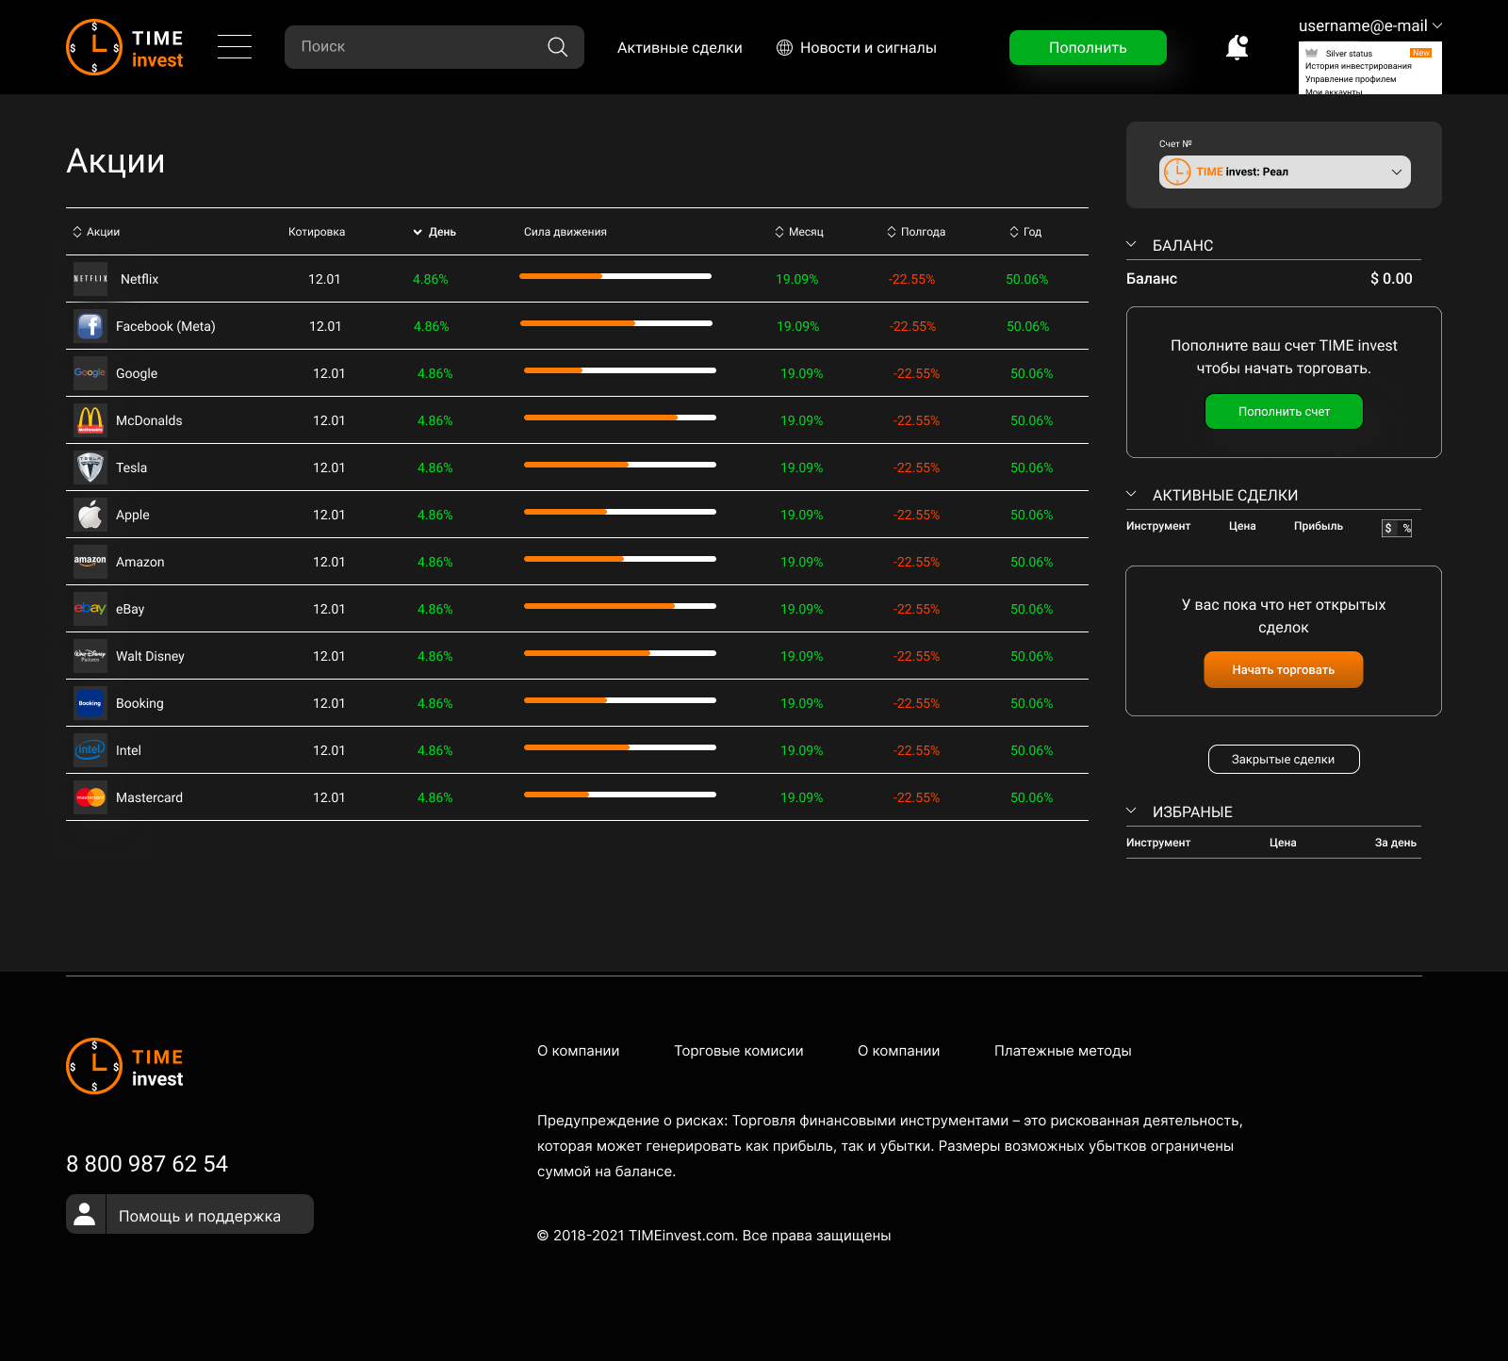The image size is (1508, 1361).
Task: Click the $ 0.00 balance value
Action: 1391,278
